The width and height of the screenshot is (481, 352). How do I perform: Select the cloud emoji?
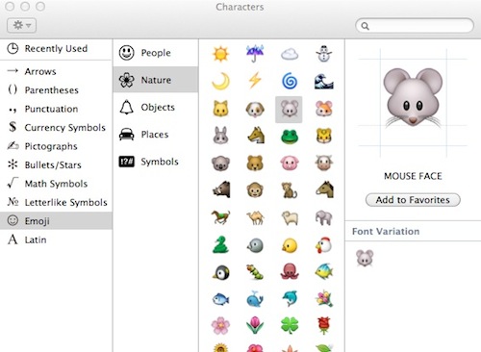[x=290, y=54]
